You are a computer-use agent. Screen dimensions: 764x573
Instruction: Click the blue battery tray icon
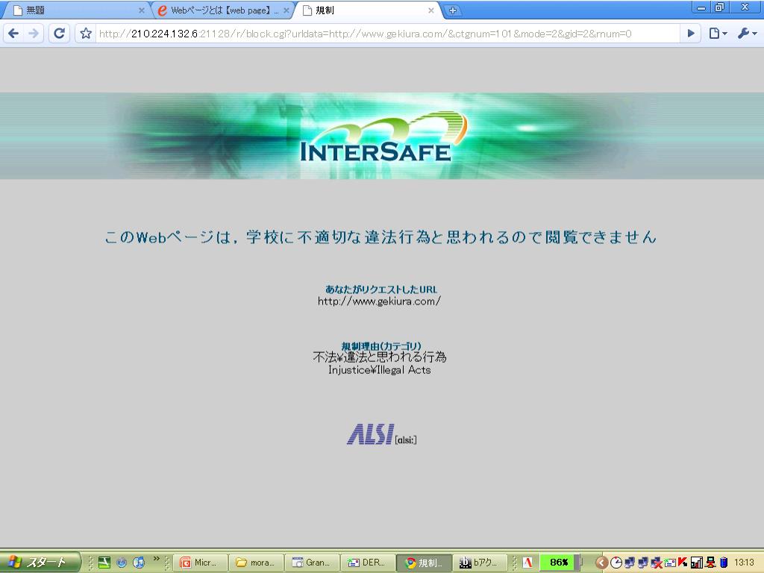pos(724,563)
